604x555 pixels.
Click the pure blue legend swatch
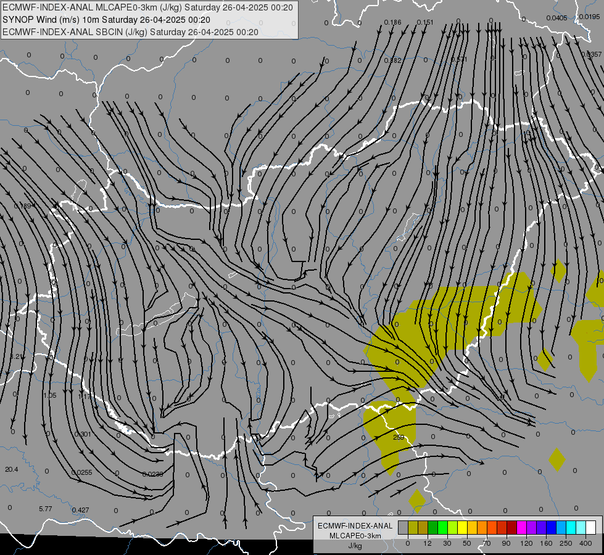click(x=552, y=528)
